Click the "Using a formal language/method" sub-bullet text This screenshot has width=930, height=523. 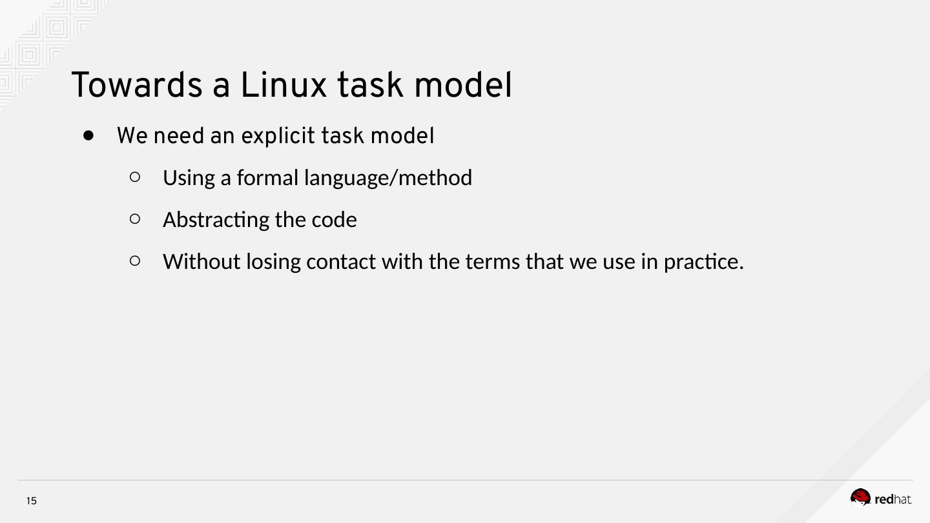317,177
